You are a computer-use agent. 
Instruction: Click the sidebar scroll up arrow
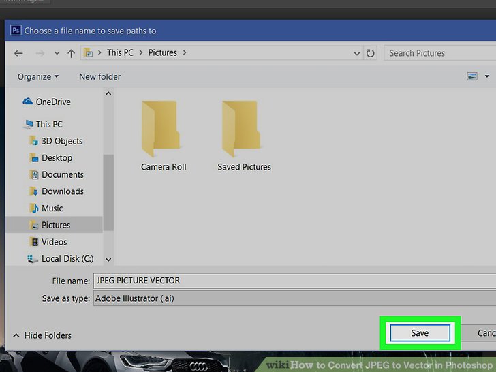(108, 93)
